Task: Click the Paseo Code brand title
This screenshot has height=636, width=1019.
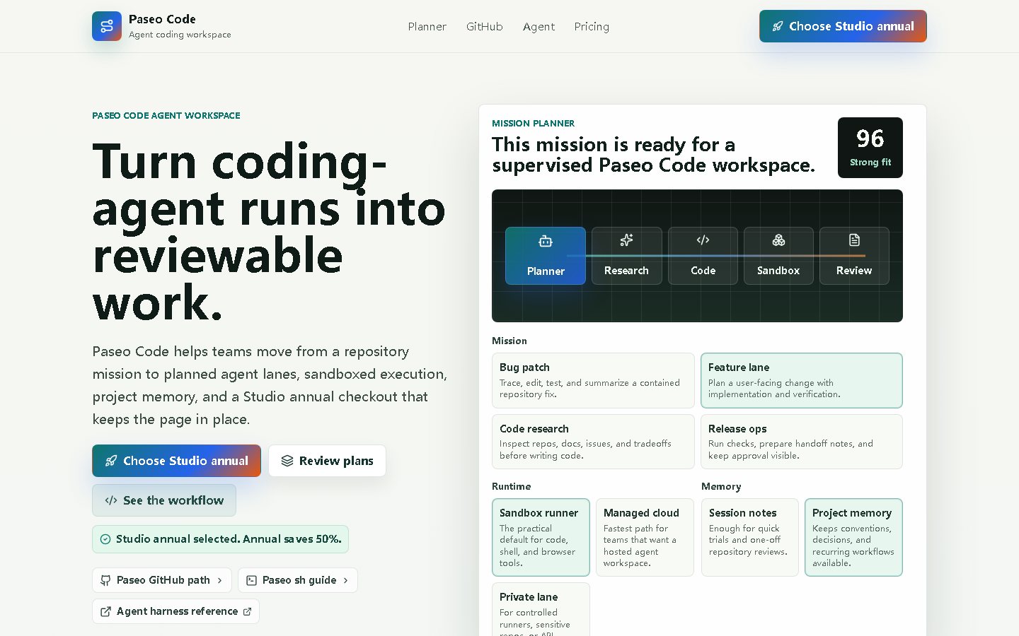Action: [162, 19]
